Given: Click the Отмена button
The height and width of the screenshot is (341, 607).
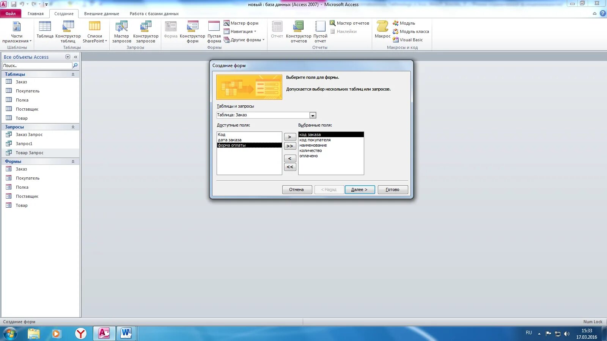Looking at the screenshot, I should point(297,189).
